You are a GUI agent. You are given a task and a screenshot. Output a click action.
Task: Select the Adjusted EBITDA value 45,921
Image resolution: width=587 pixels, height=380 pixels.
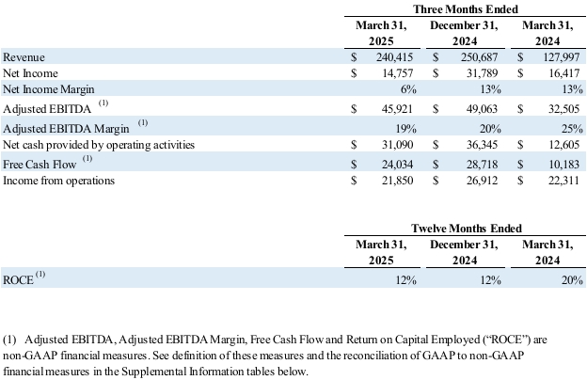399,108
